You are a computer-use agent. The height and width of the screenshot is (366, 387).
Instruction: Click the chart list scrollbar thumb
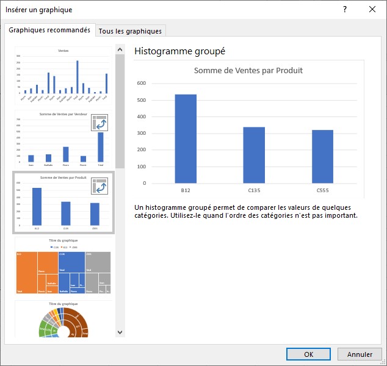[x=120, y=110]
